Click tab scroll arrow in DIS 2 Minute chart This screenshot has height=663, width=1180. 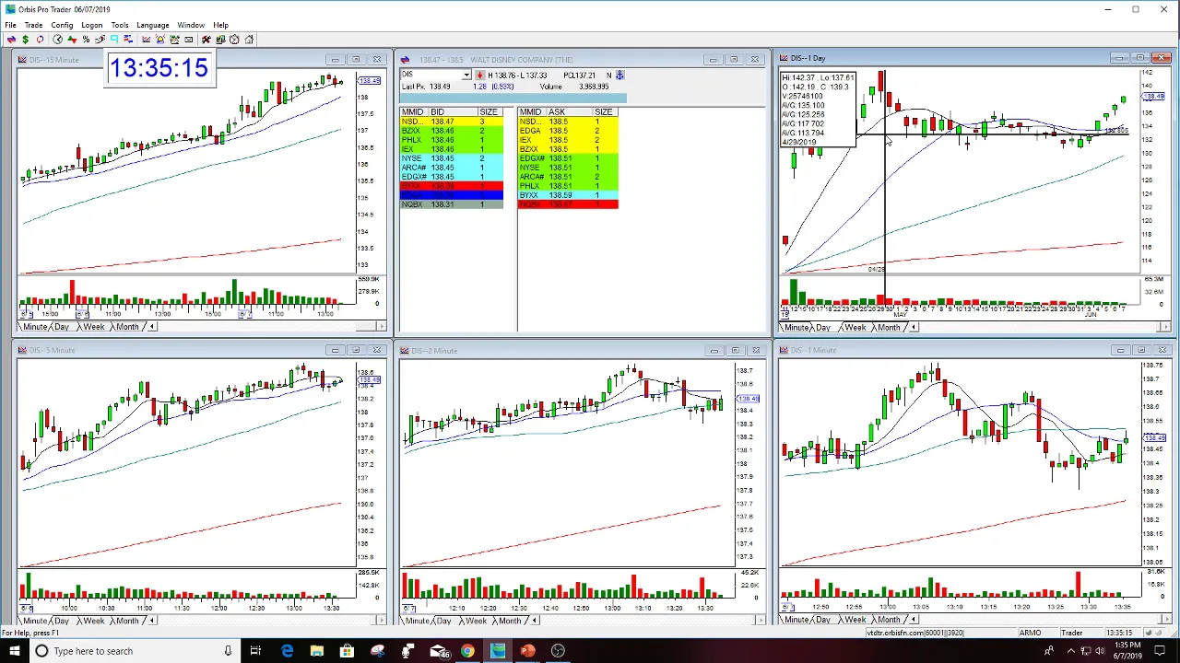tap(536, 620)
